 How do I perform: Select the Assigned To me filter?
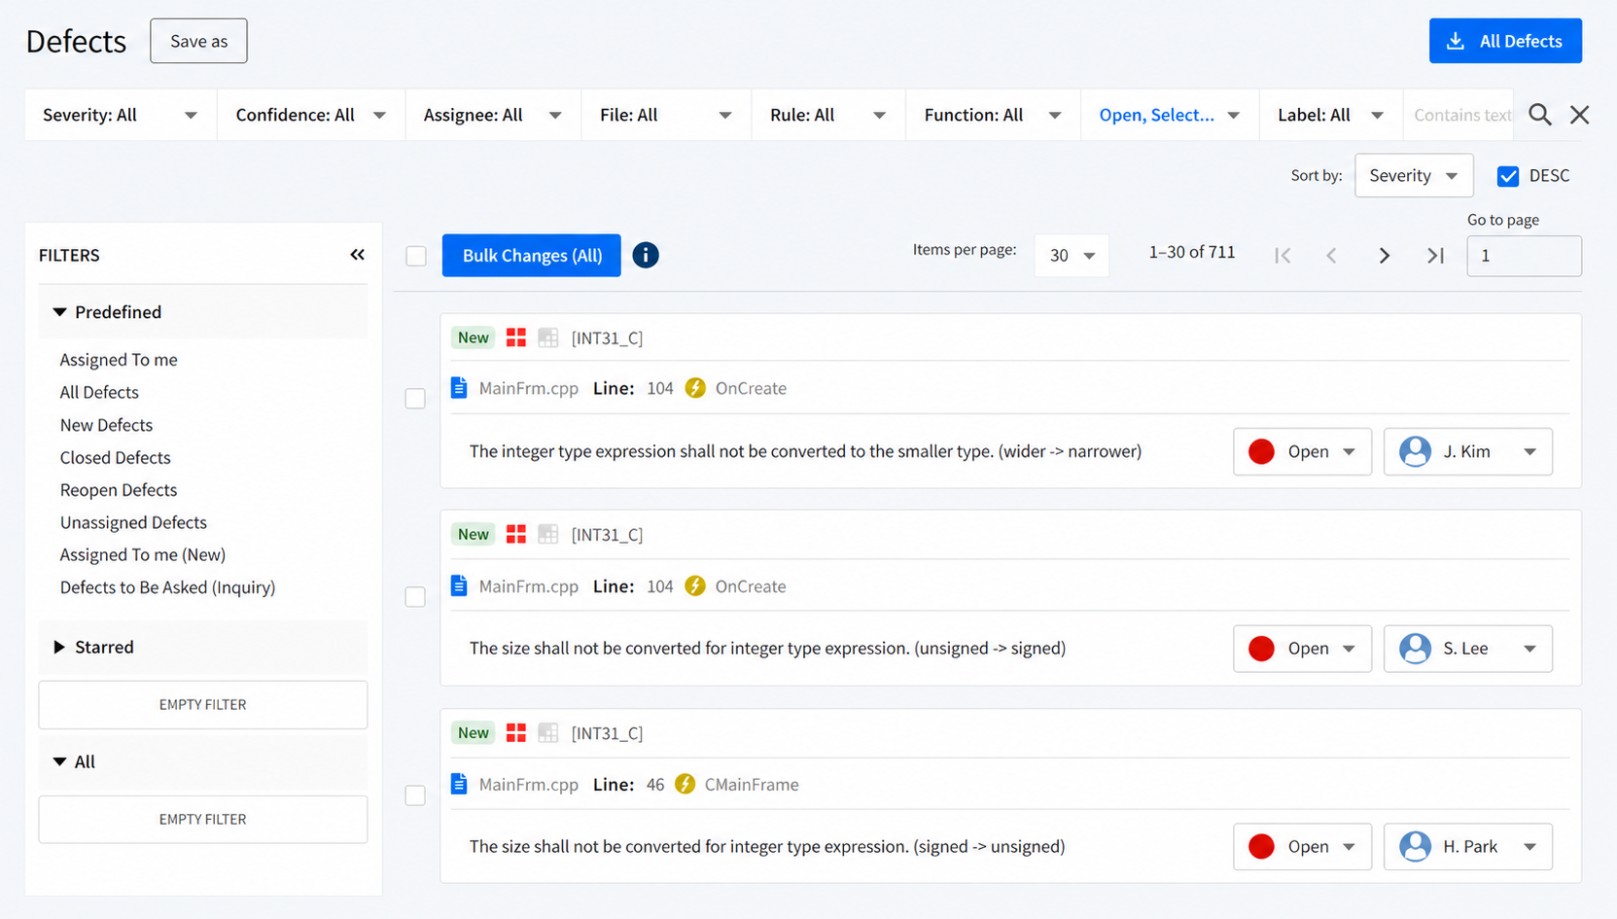tap(119, 360)
